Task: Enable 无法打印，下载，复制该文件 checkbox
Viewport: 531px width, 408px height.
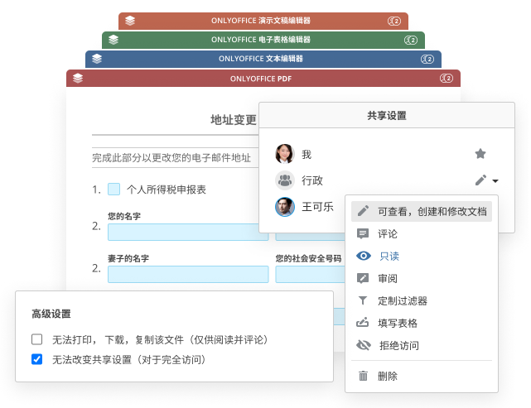Action: pos(36,339)
